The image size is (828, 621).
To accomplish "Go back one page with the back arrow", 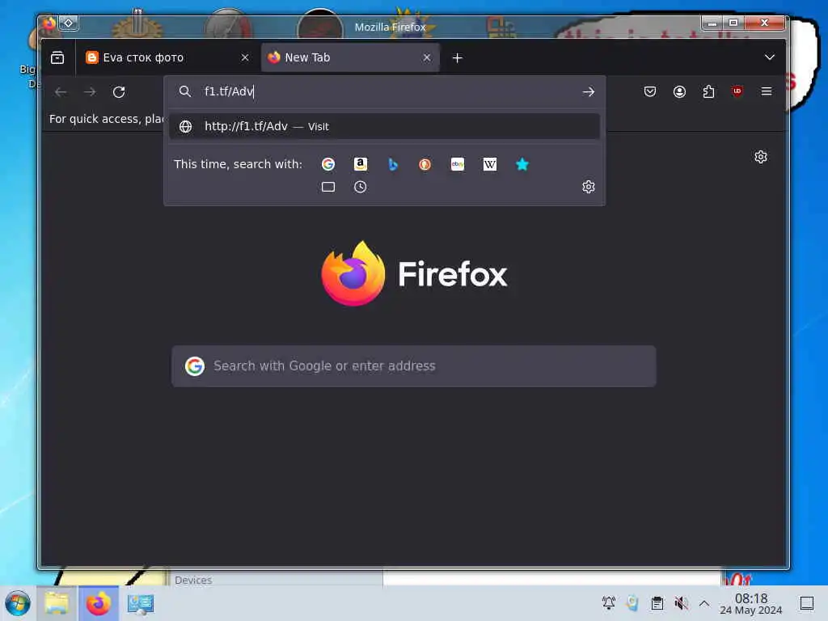I will click(61, 92).
